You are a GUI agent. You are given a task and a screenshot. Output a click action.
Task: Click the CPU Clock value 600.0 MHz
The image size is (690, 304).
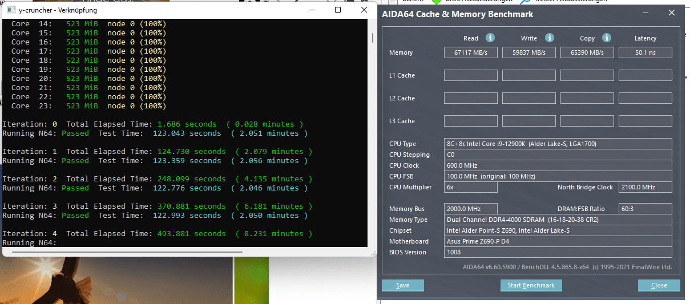tap(558, 165)
